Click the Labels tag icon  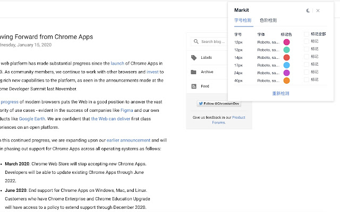(194, 57)
